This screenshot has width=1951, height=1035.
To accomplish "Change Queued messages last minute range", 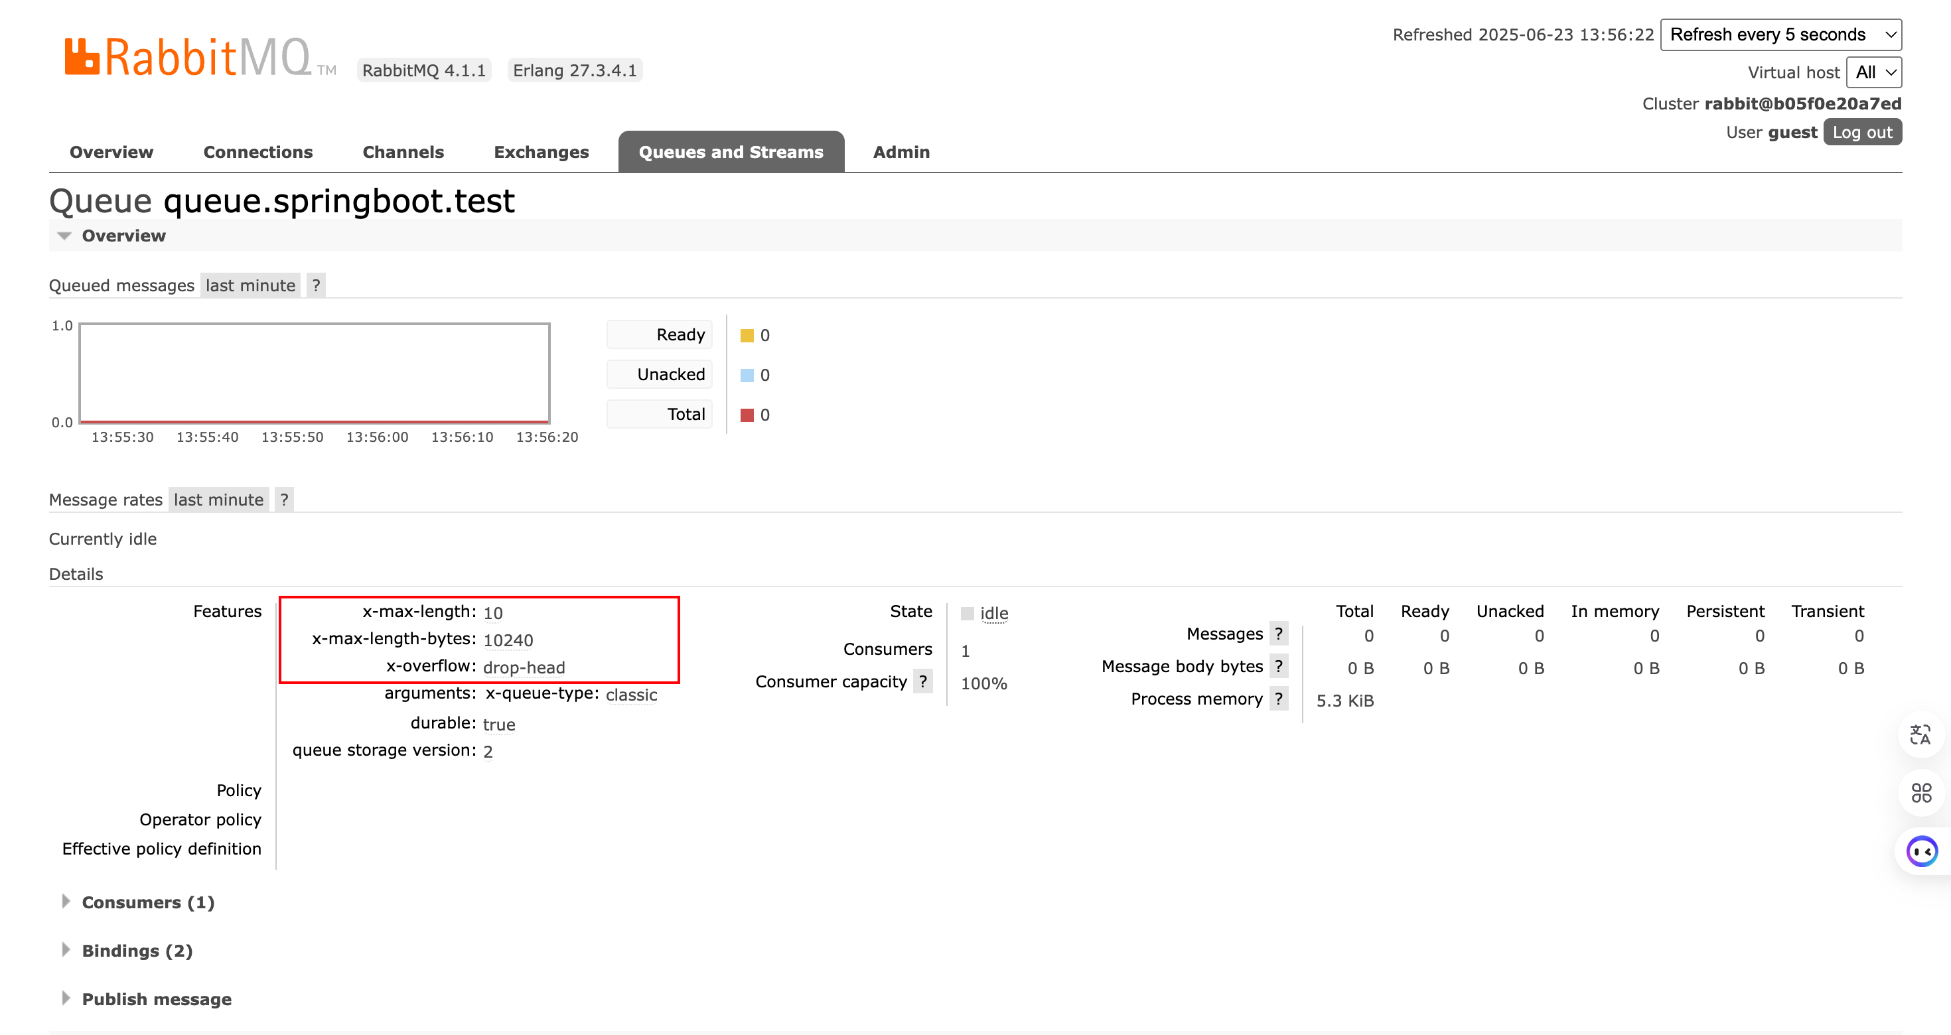I will click(250, 285).
